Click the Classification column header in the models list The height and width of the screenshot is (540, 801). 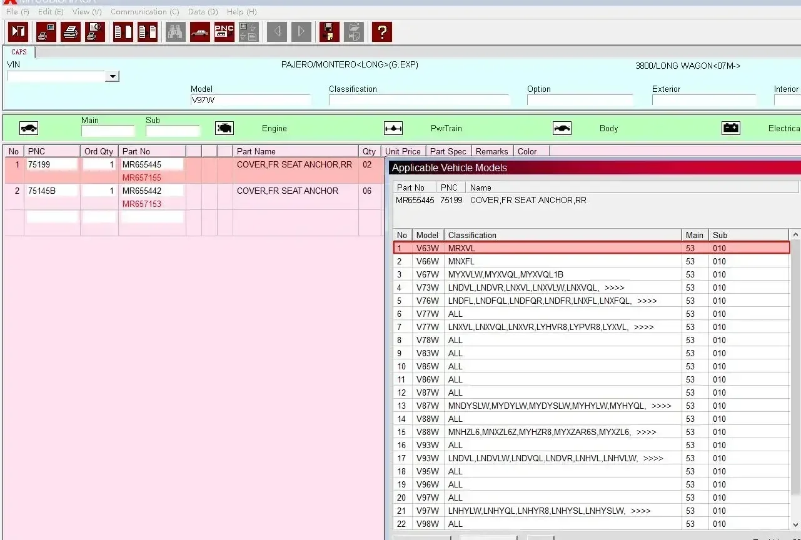click(563, 235)
